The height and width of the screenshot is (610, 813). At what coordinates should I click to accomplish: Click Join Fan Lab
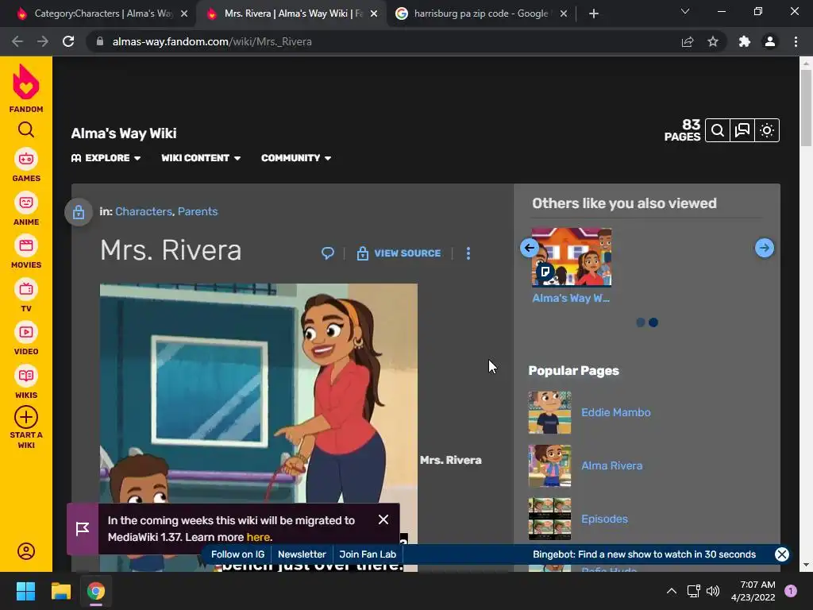(x=368, y=554)
